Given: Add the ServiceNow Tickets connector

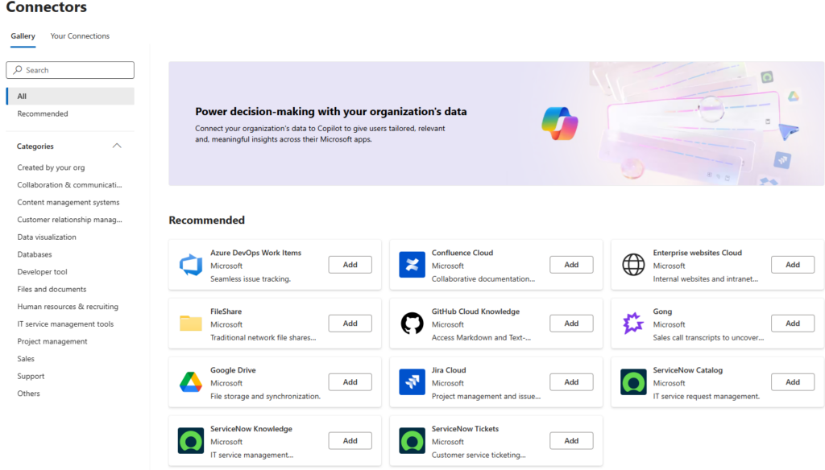Looking at the screenshot, I should click(x=571, y=440).
